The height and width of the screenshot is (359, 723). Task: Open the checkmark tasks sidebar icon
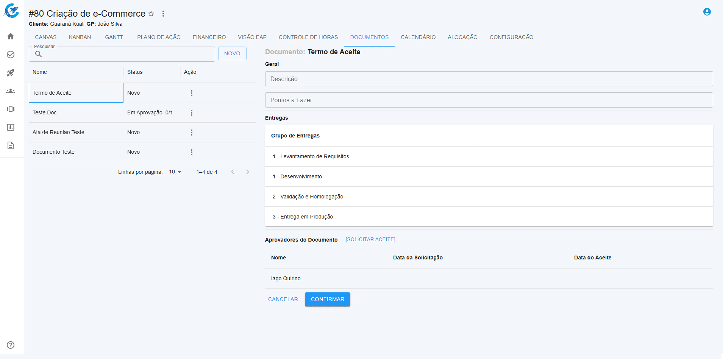[11, 55]
